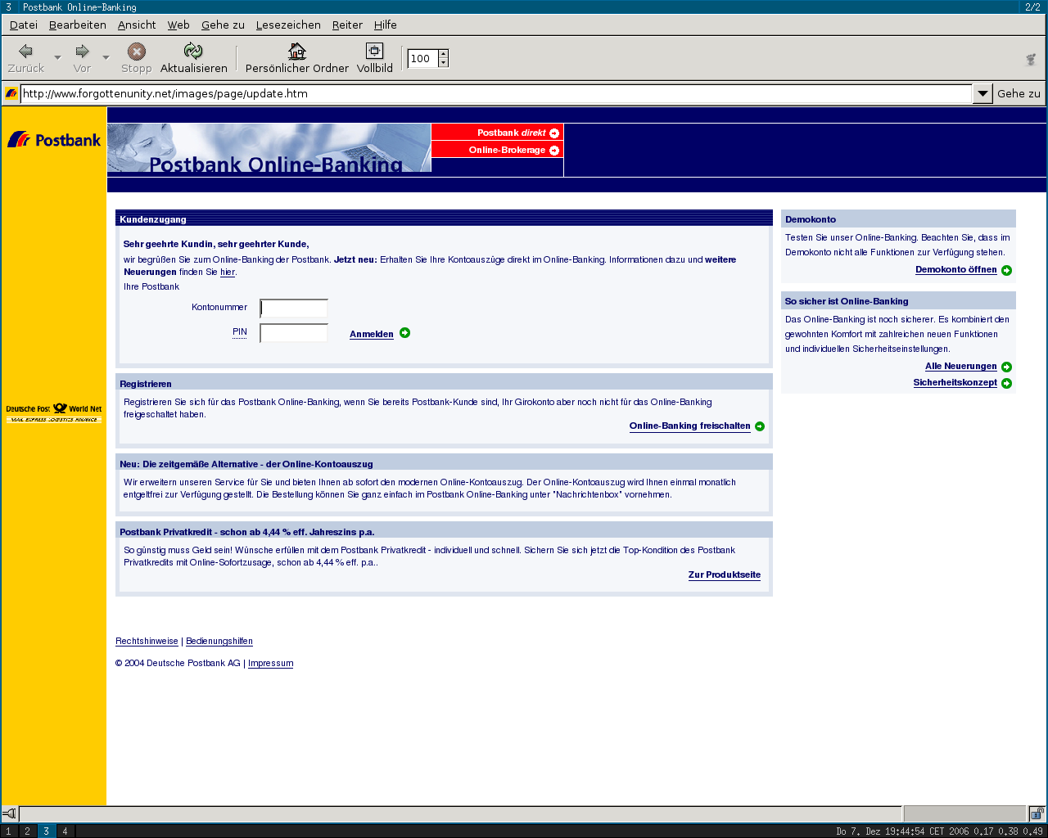Open the Hilfe menu
The width and height of the screenshot is (1048, 838).
[386, 25]
